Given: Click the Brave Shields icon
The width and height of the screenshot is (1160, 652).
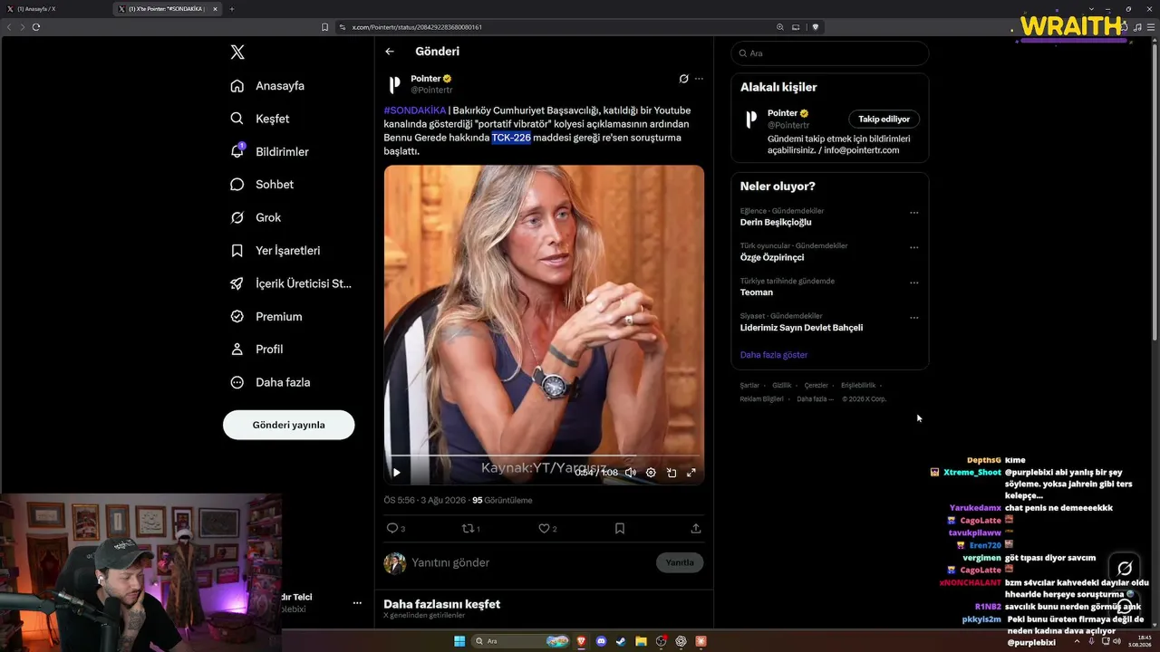Looking at the screenshot, I should click(x=816, y=27).
